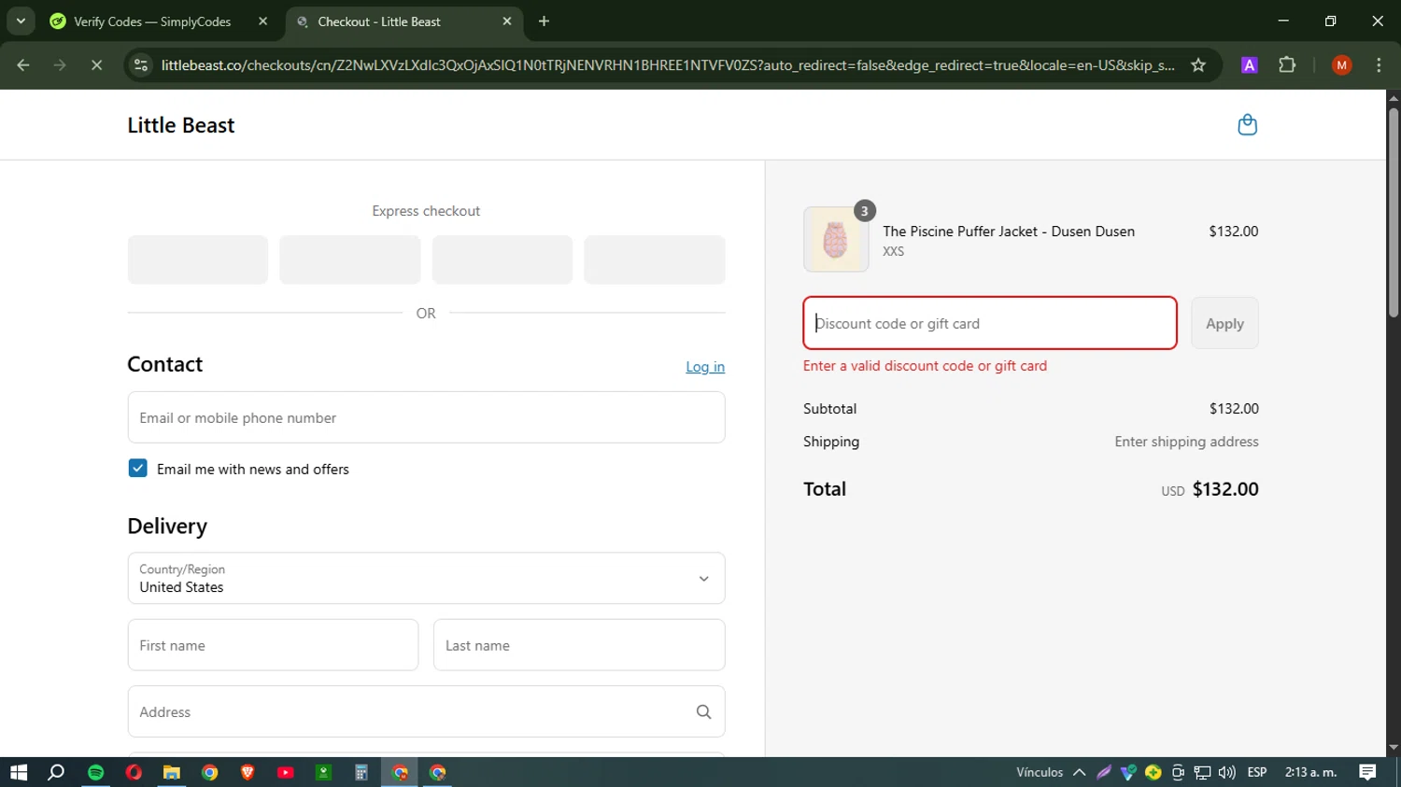Viewport: 1401px width, 787px height.
Task: Open the Chrome profile M avatar
Action: (1341, 65)
